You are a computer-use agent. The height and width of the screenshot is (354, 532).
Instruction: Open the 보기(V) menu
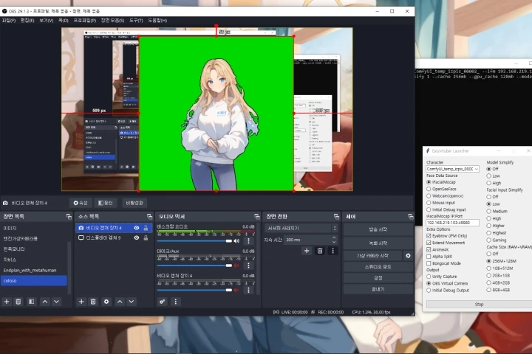(x=46, y=21)
